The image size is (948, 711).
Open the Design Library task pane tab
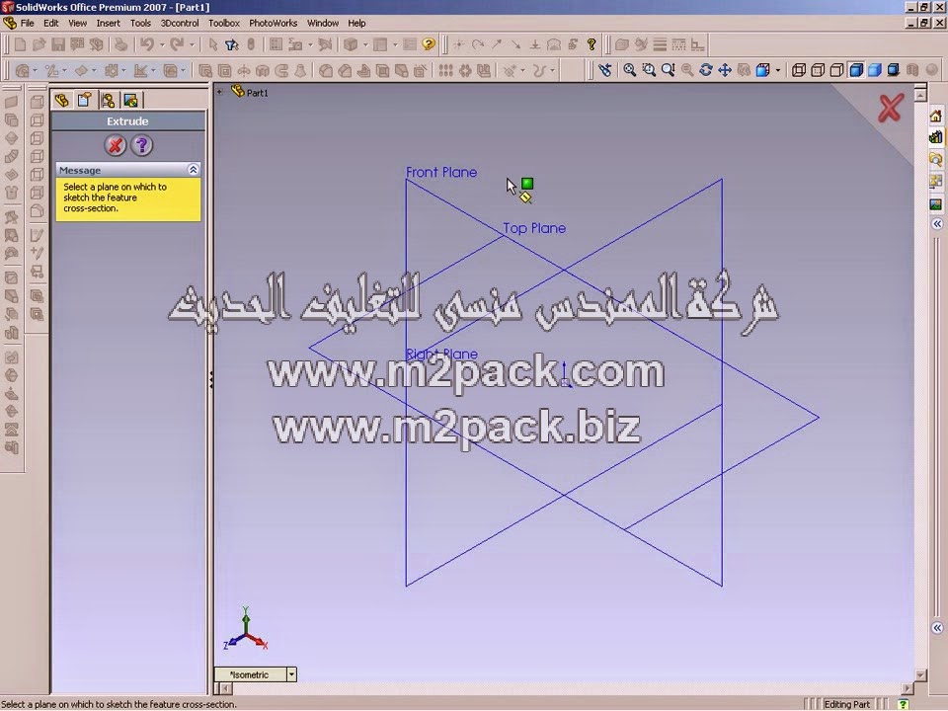point(936,137)
